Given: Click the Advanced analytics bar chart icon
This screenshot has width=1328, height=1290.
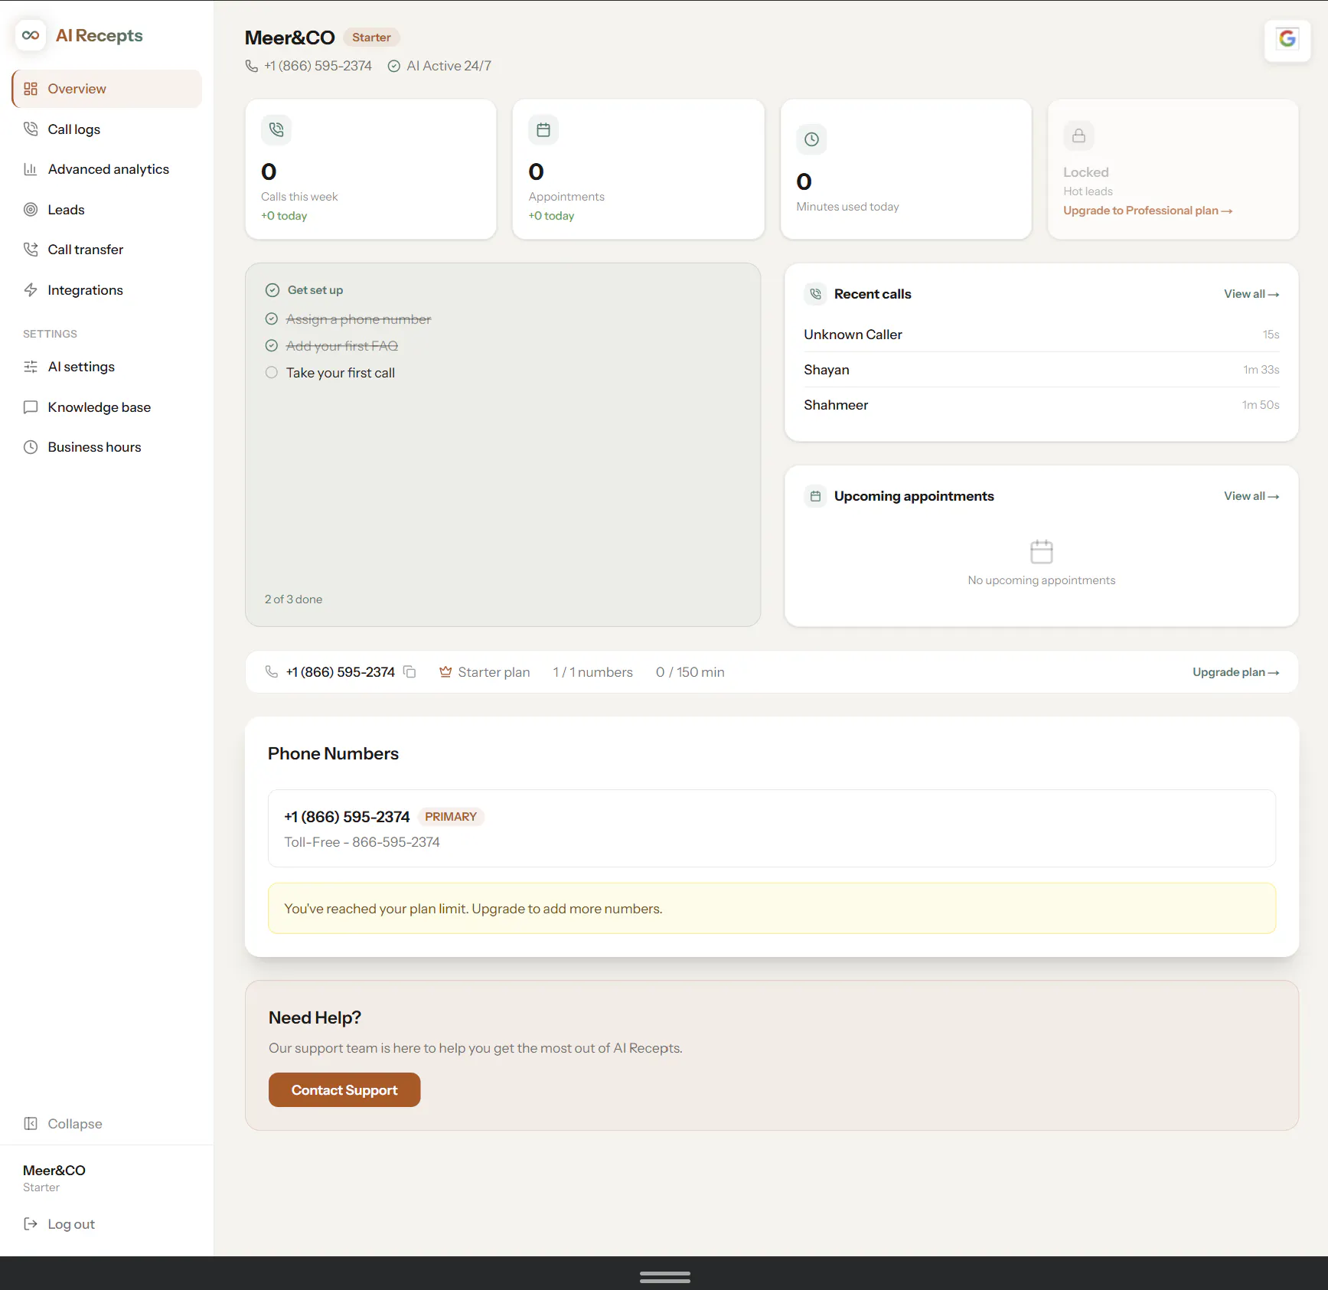Looking at the screenshot, I should [x=31, y=169].
